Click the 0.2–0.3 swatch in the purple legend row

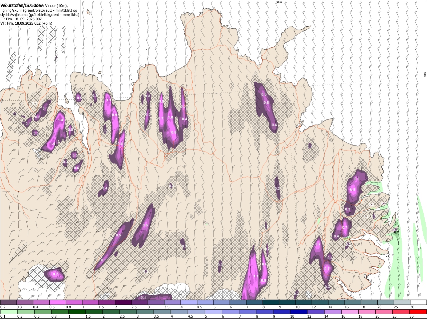[8, 302]
